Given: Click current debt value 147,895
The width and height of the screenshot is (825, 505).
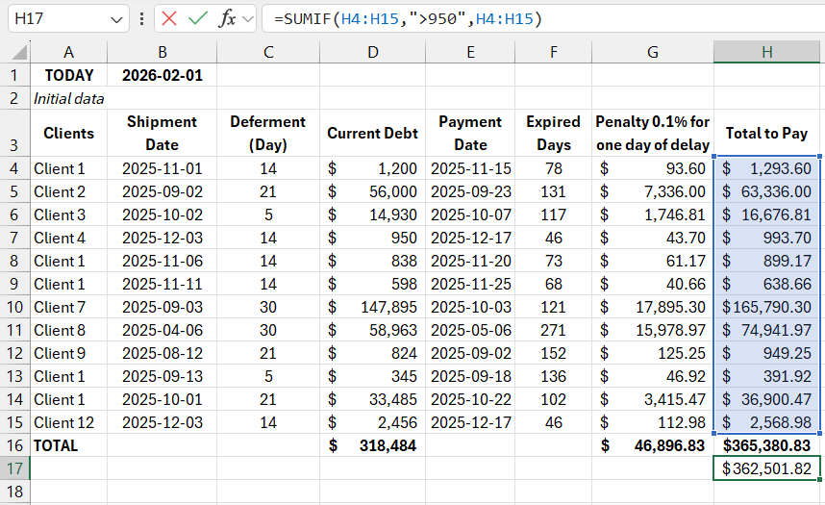Looking at the screenshot, I should [x=372, y=307].
